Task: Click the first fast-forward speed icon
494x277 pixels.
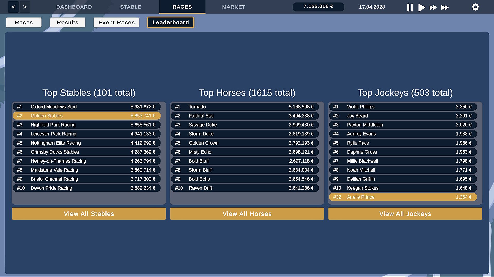Action: (x=433, y=7)
